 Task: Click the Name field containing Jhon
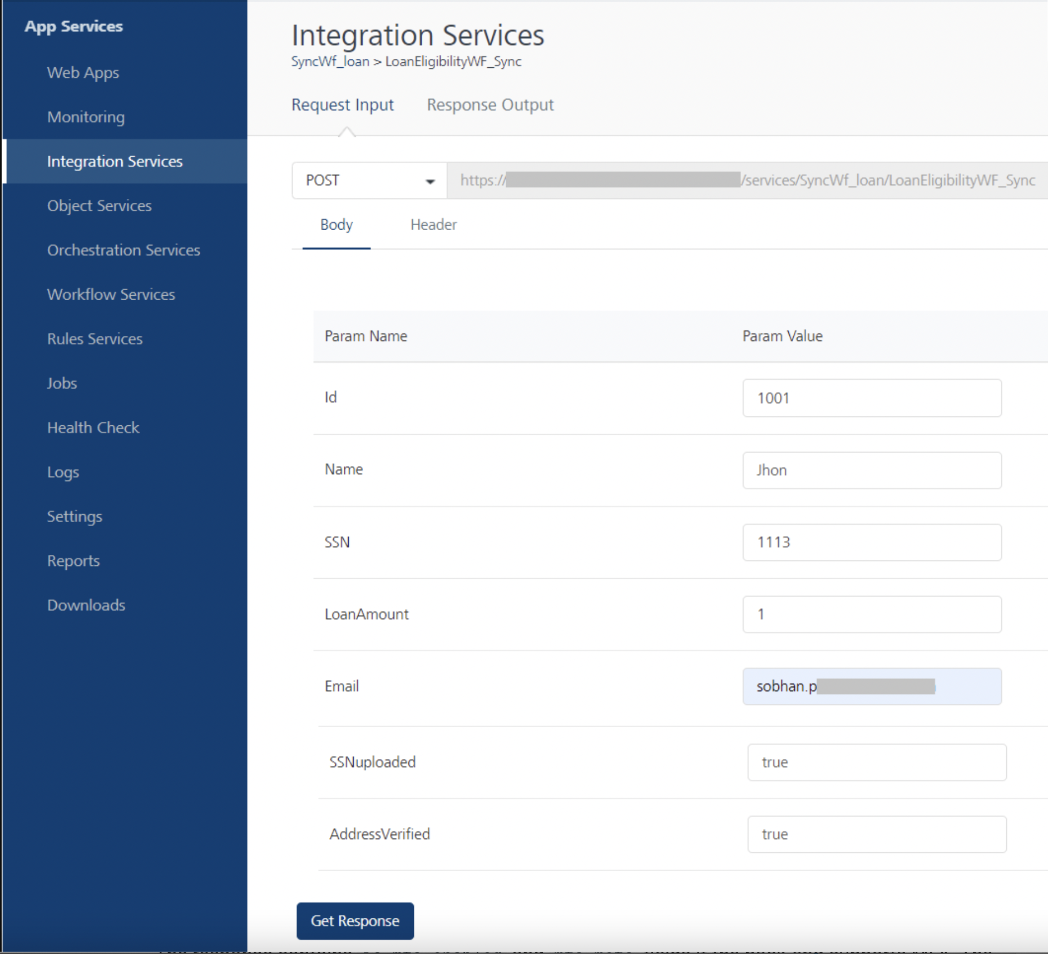point(871,470)
